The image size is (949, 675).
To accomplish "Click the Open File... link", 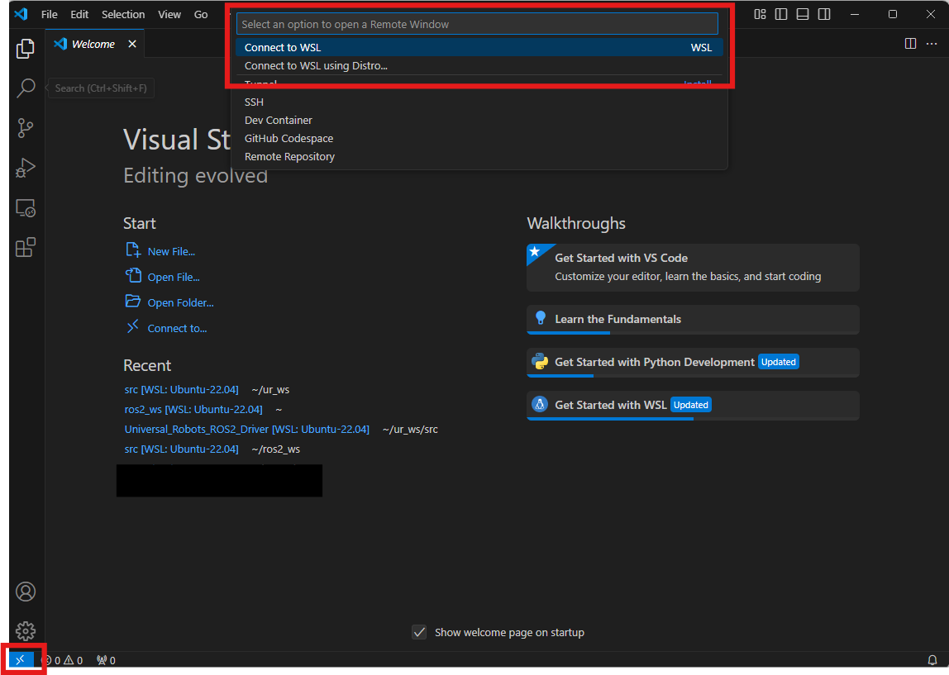I will (174, 277).
